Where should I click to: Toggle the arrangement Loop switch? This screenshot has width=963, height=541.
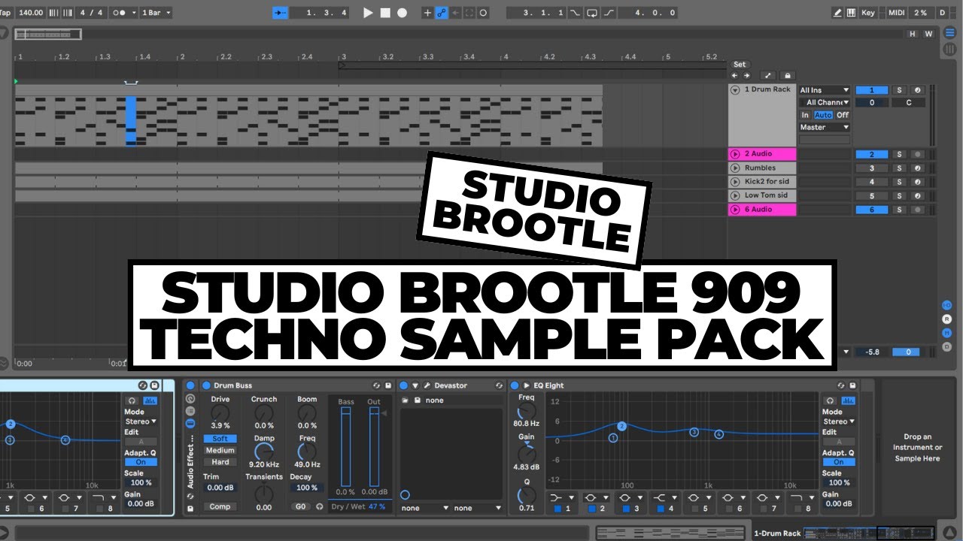pos(592,13)
